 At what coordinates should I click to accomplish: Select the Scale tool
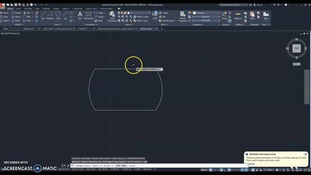click(16, 20)
